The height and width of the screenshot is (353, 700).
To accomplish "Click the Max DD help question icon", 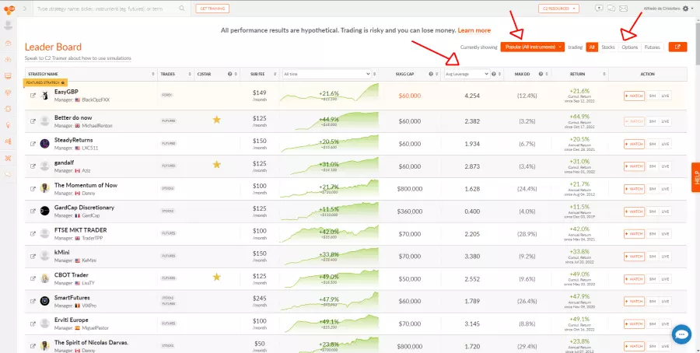I will 541,74.
